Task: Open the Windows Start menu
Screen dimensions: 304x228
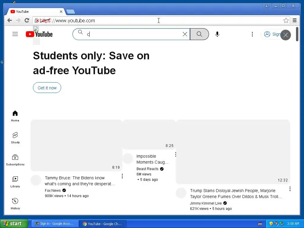Action: click(x=14, y=224)
